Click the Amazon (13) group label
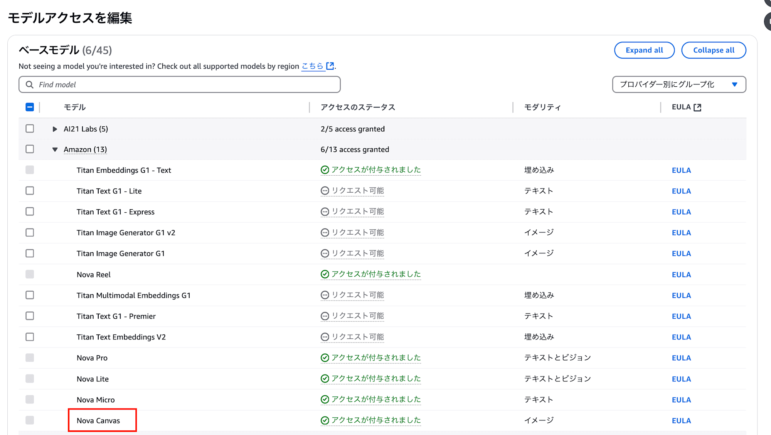Screen dimensions: 771x435 (x=85, y=149)
